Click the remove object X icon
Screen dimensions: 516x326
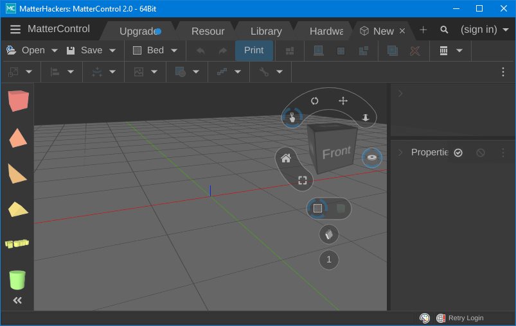(415, 51)
